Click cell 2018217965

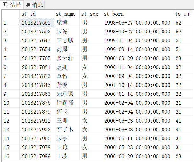click(x=37, y=138)
